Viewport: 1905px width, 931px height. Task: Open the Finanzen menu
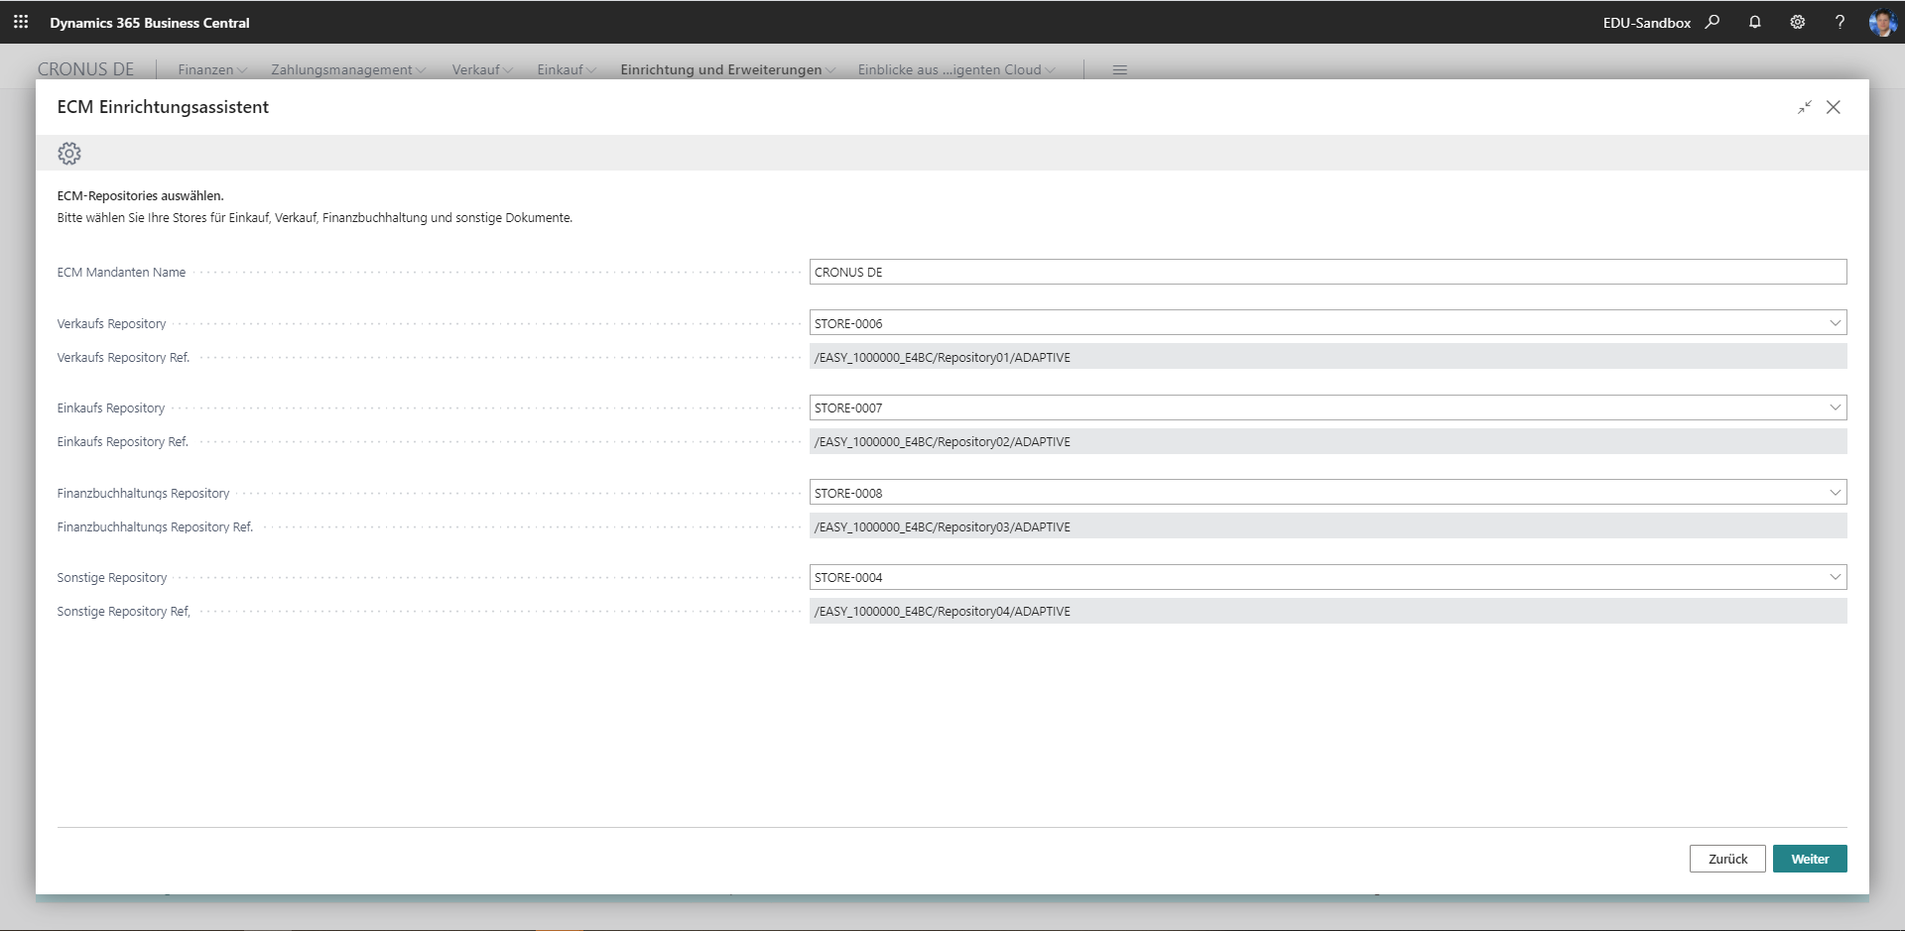tap(212, 69)
